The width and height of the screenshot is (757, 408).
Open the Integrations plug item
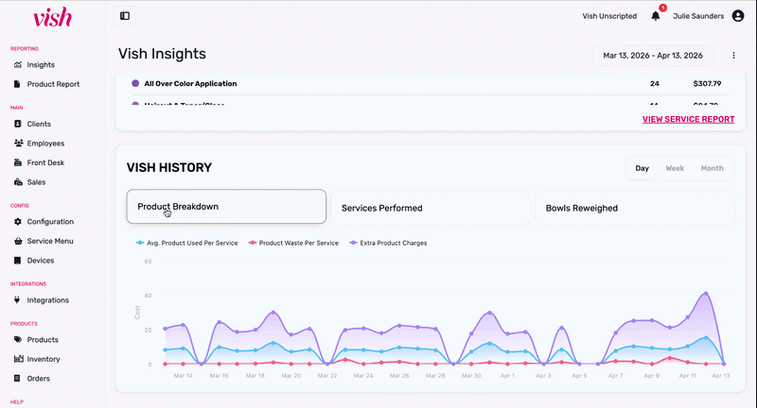(47, 300)
